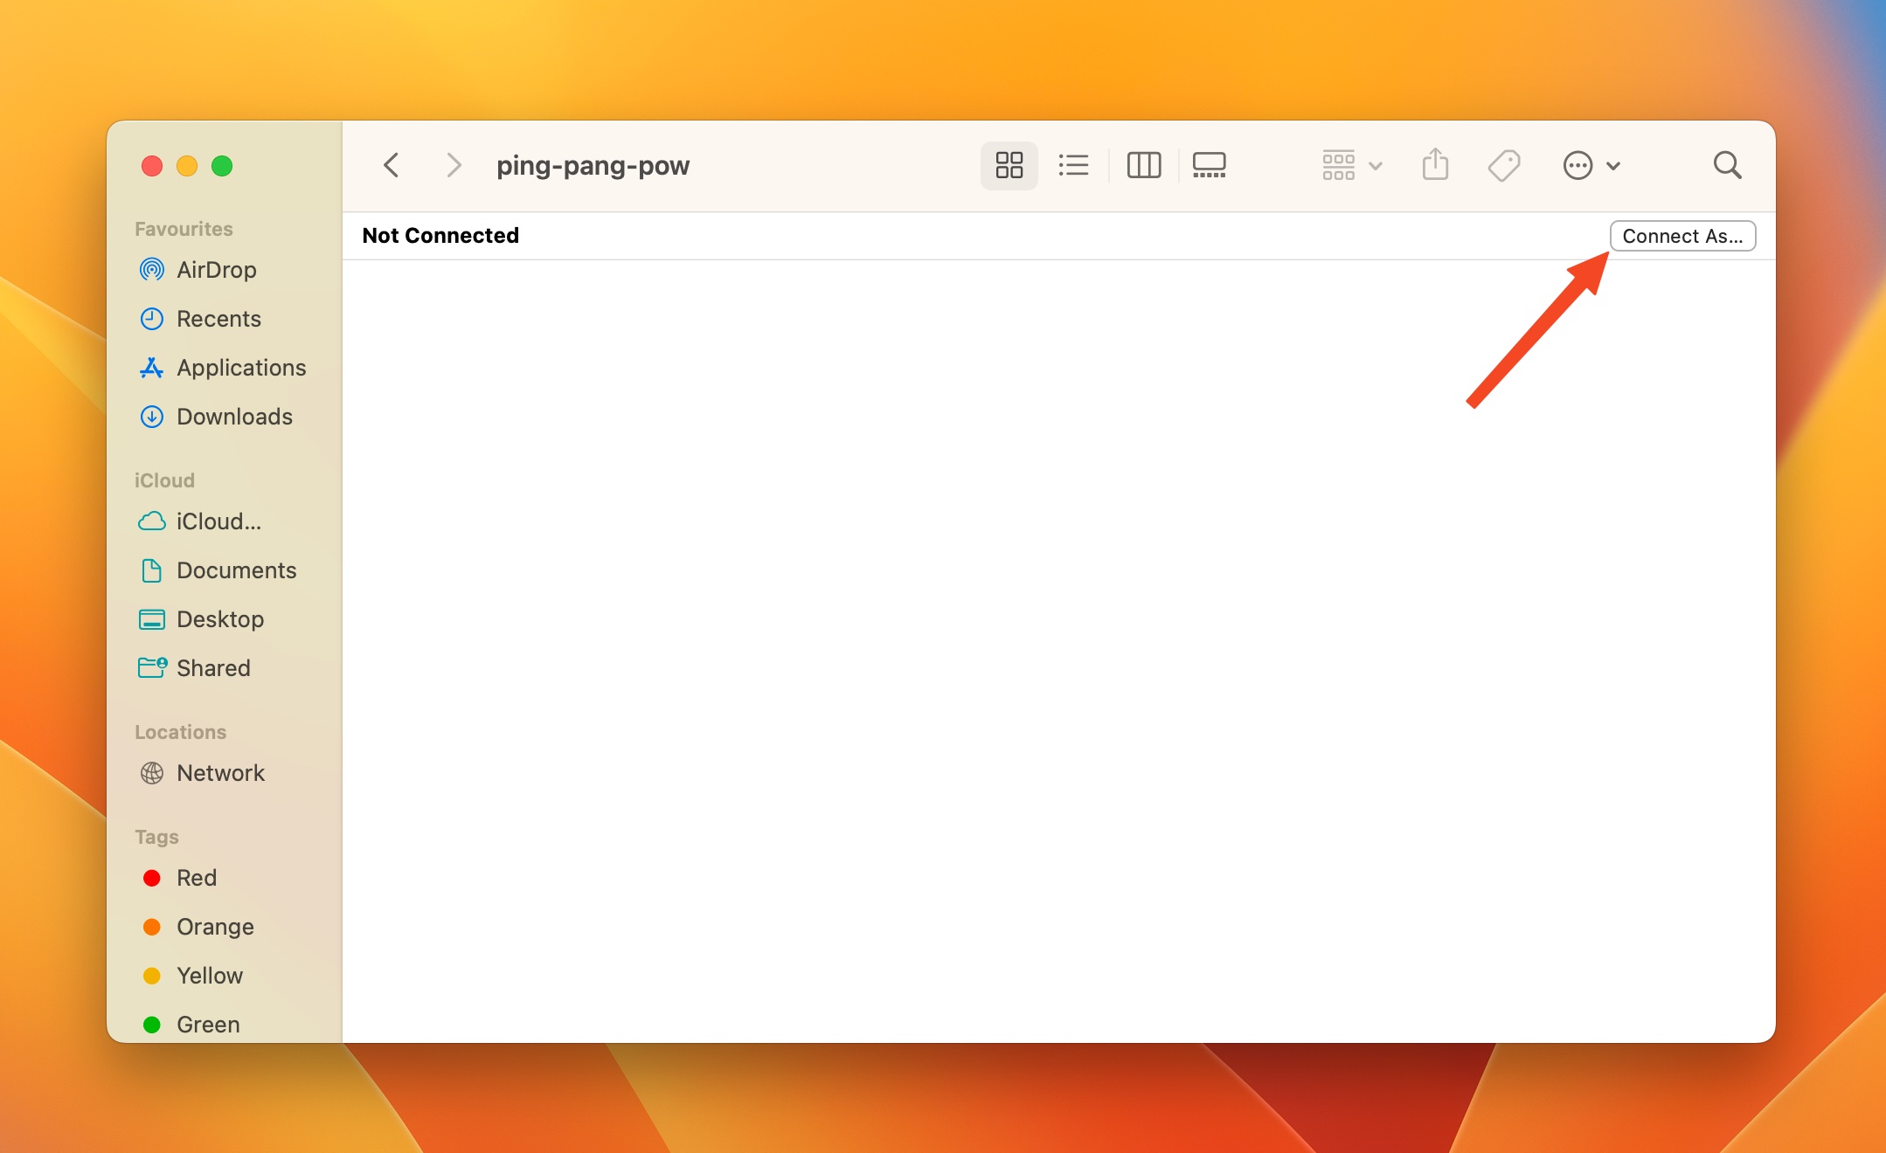Viewport: 1886px width, 1153px height.
Task: Select Recents in sidebar
Action: click(219, 318)
